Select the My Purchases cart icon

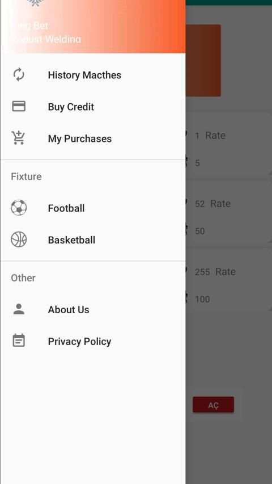click(x=18, y=138)
